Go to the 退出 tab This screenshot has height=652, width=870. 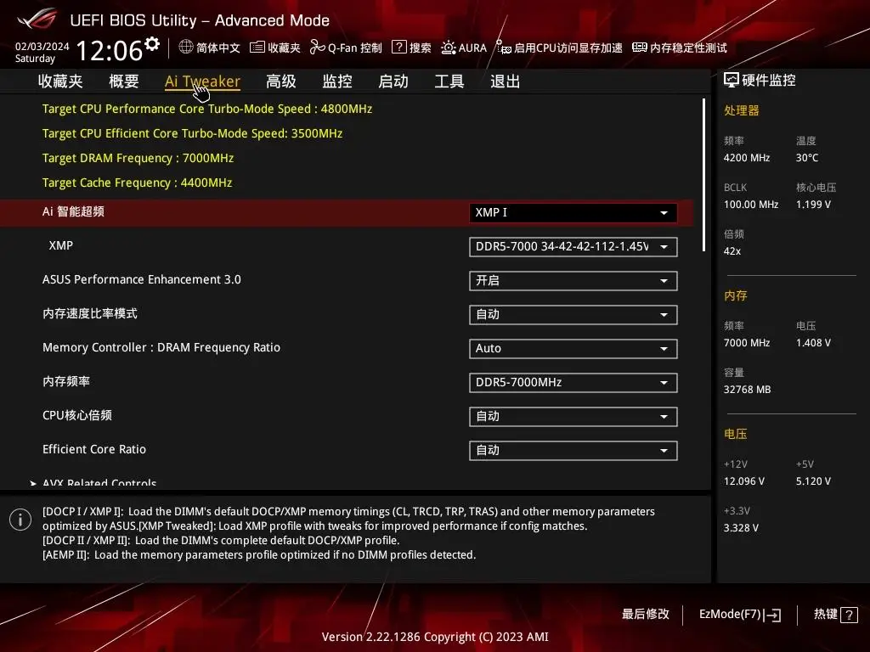[506, 81]
